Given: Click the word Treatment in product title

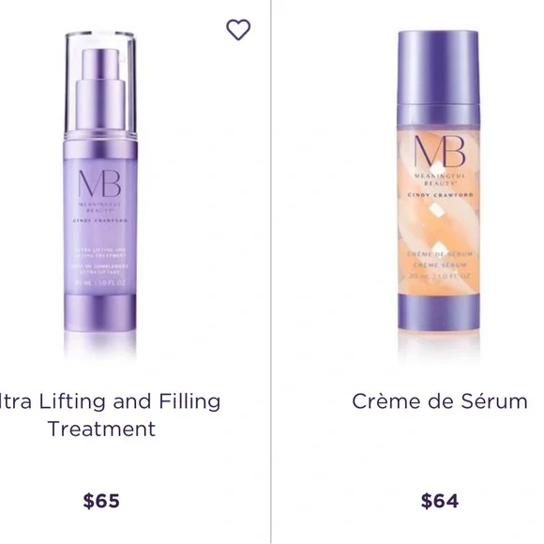Looking at the screenshot, I should pyautogui.click(x=101, y=429).
